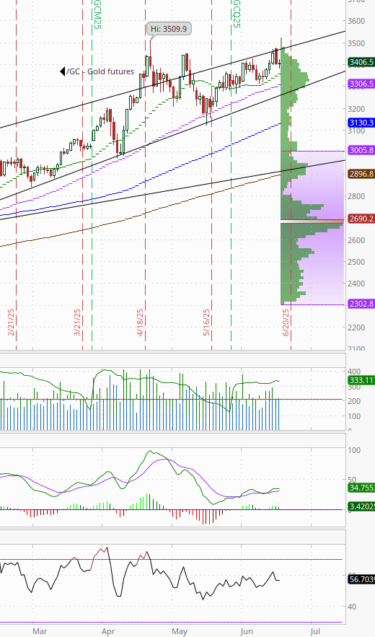The image size is (375, 637).
Task: Click the 5/16/25 expiration date marker
Action: coord(206,322)
